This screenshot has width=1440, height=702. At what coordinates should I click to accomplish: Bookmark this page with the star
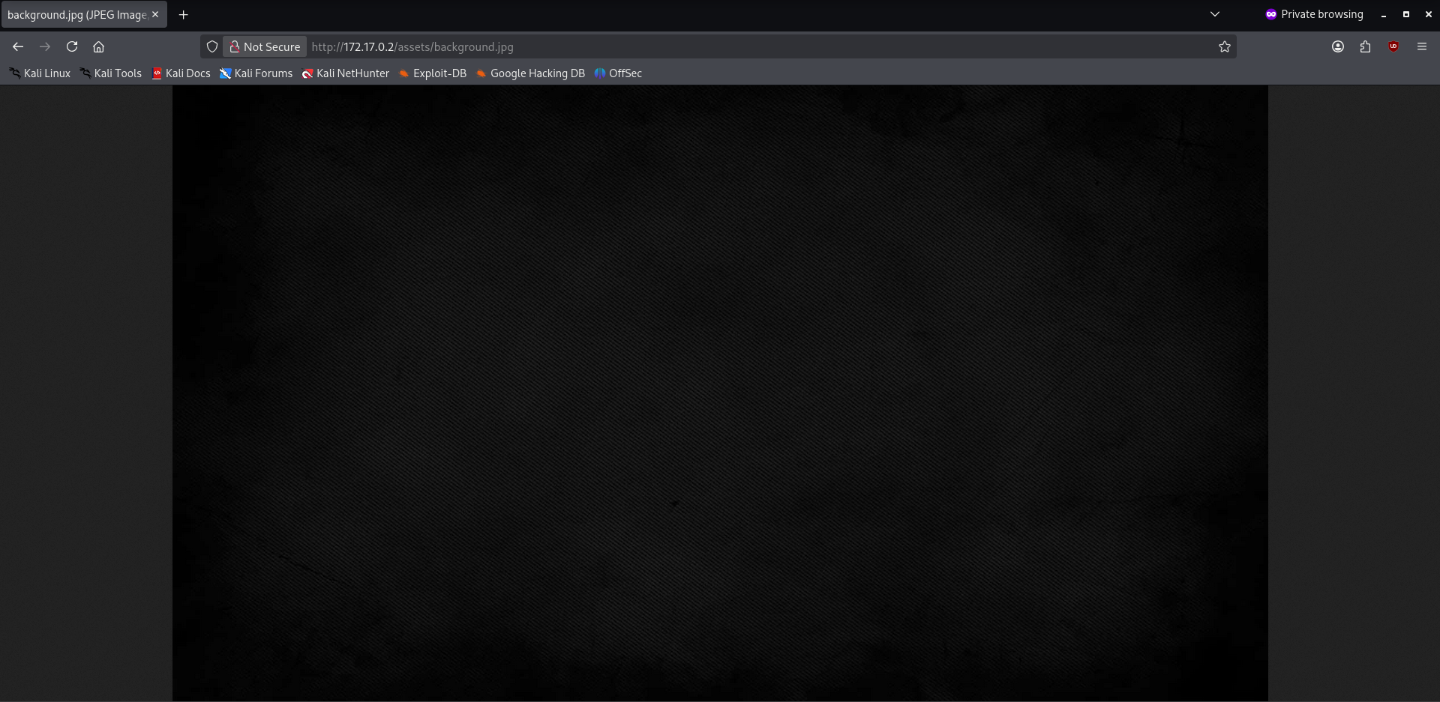(x=1225, y=46)
